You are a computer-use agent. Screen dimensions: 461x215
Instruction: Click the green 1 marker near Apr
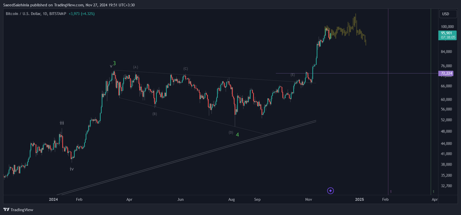[434, 192]
